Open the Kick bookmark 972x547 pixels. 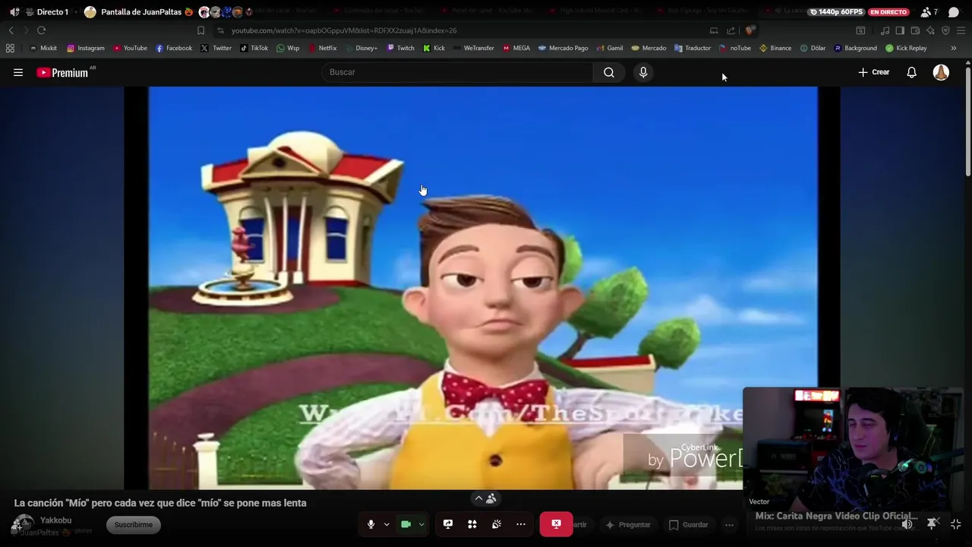[x=434, y=48]
